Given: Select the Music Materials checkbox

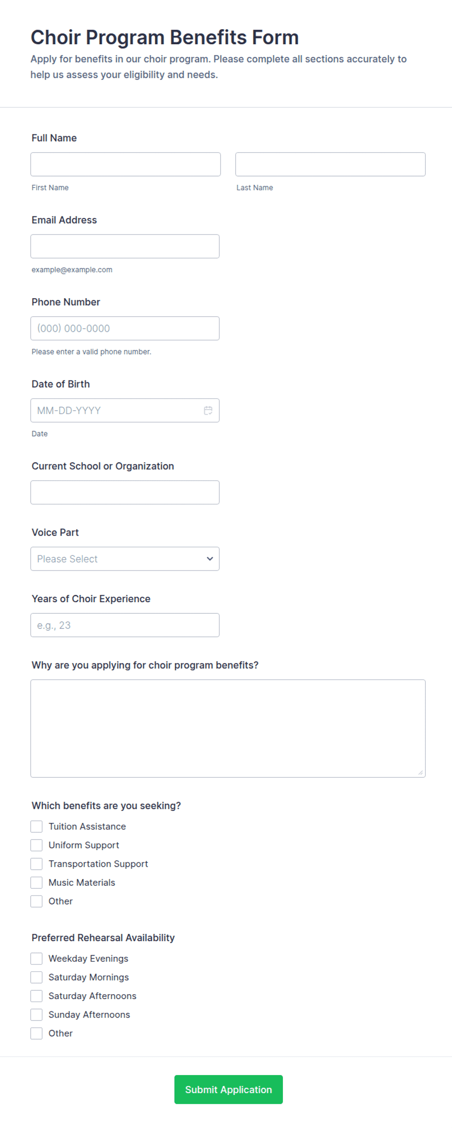Looking at the screenshot, I should click(36, 882).
